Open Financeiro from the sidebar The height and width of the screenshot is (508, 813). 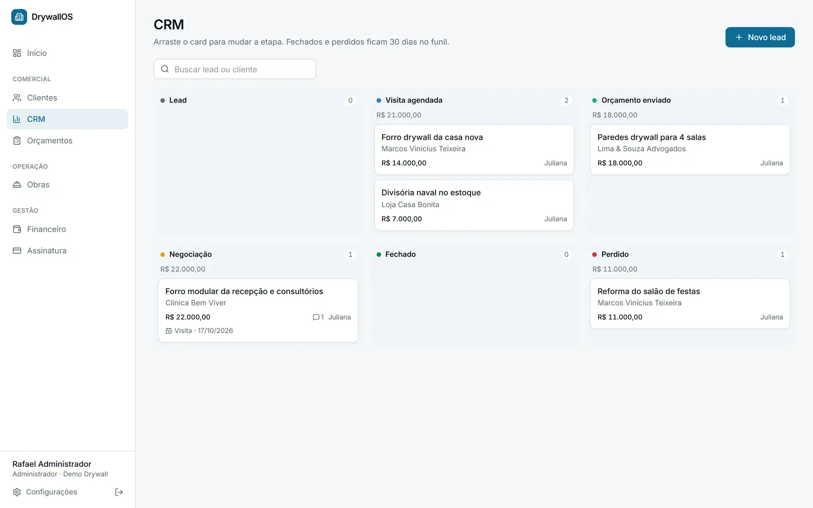click(68, 229)
